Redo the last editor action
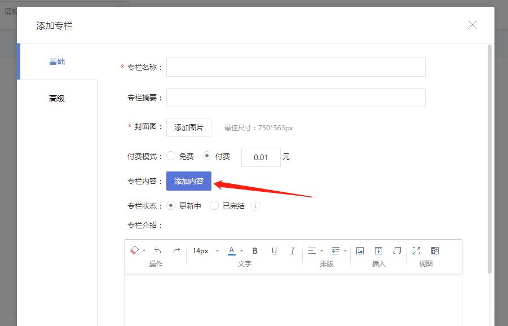The height and width of the screenshot is (326, 508). pyautogui.click(x=176, y=250)
